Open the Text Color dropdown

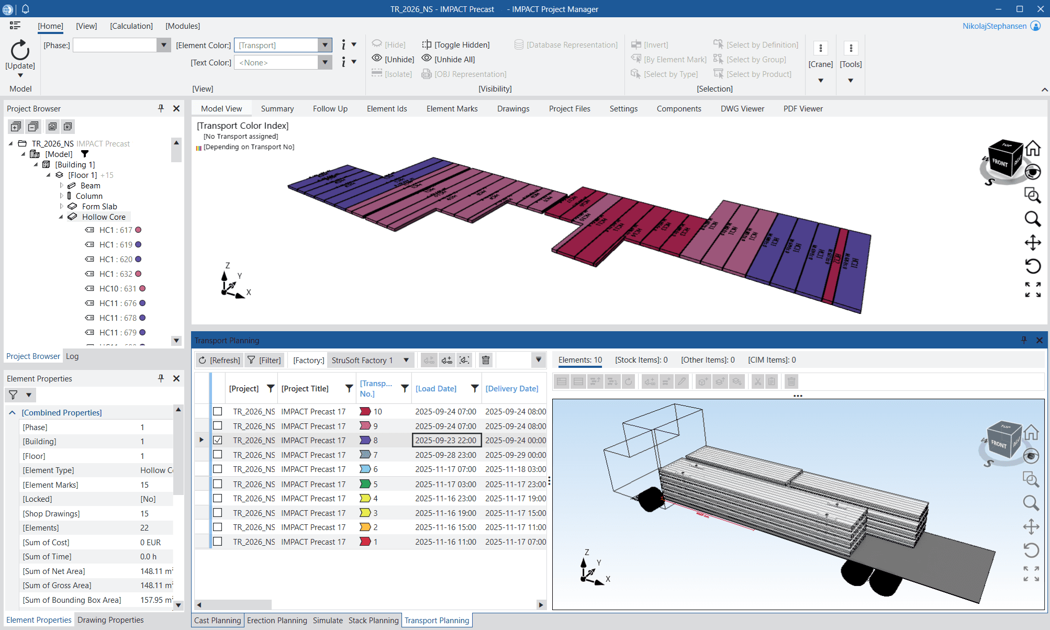(325, 62)
